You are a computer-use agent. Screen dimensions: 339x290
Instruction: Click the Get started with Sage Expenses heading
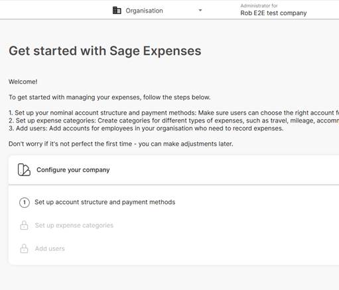coord(105,51)
